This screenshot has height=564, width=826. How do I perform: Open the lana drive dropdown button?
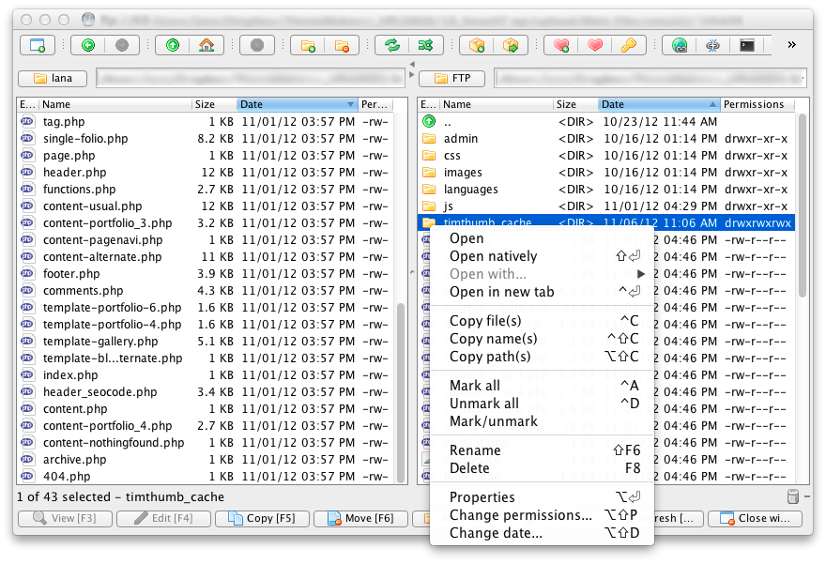coord(53,79)
